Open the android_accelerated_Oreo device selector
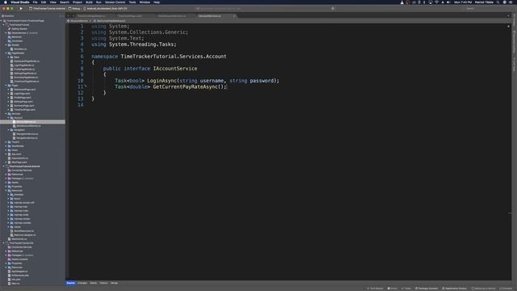The image size is (517, 291). click(x=106, y=8)
